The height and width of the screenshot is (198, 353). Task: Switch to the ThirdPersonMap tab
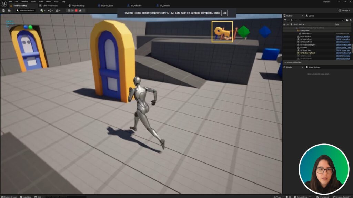point(20,6)
